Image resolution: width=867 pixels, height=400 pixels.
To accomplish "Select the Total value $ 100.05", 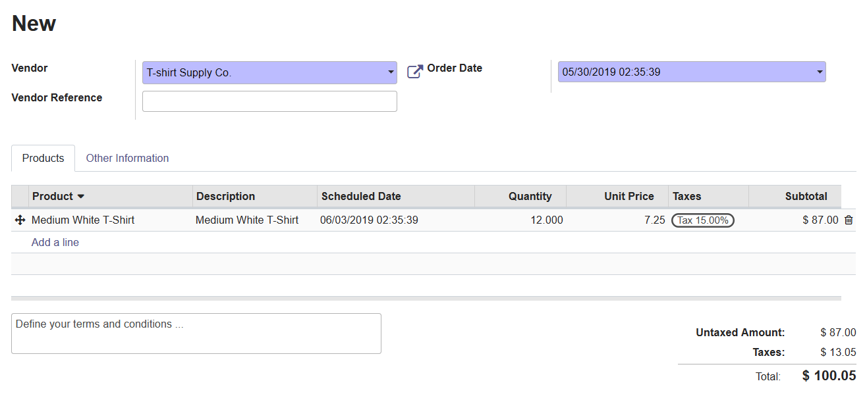I will click(x=829, y=376).
